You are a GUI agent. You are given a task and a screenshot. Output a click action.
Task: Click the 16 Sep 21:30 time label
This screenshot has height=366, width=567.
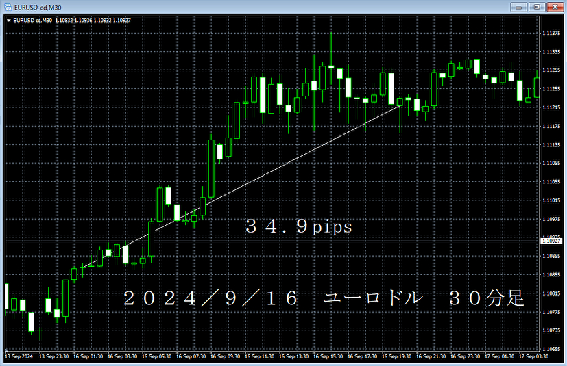coord(431,356)
